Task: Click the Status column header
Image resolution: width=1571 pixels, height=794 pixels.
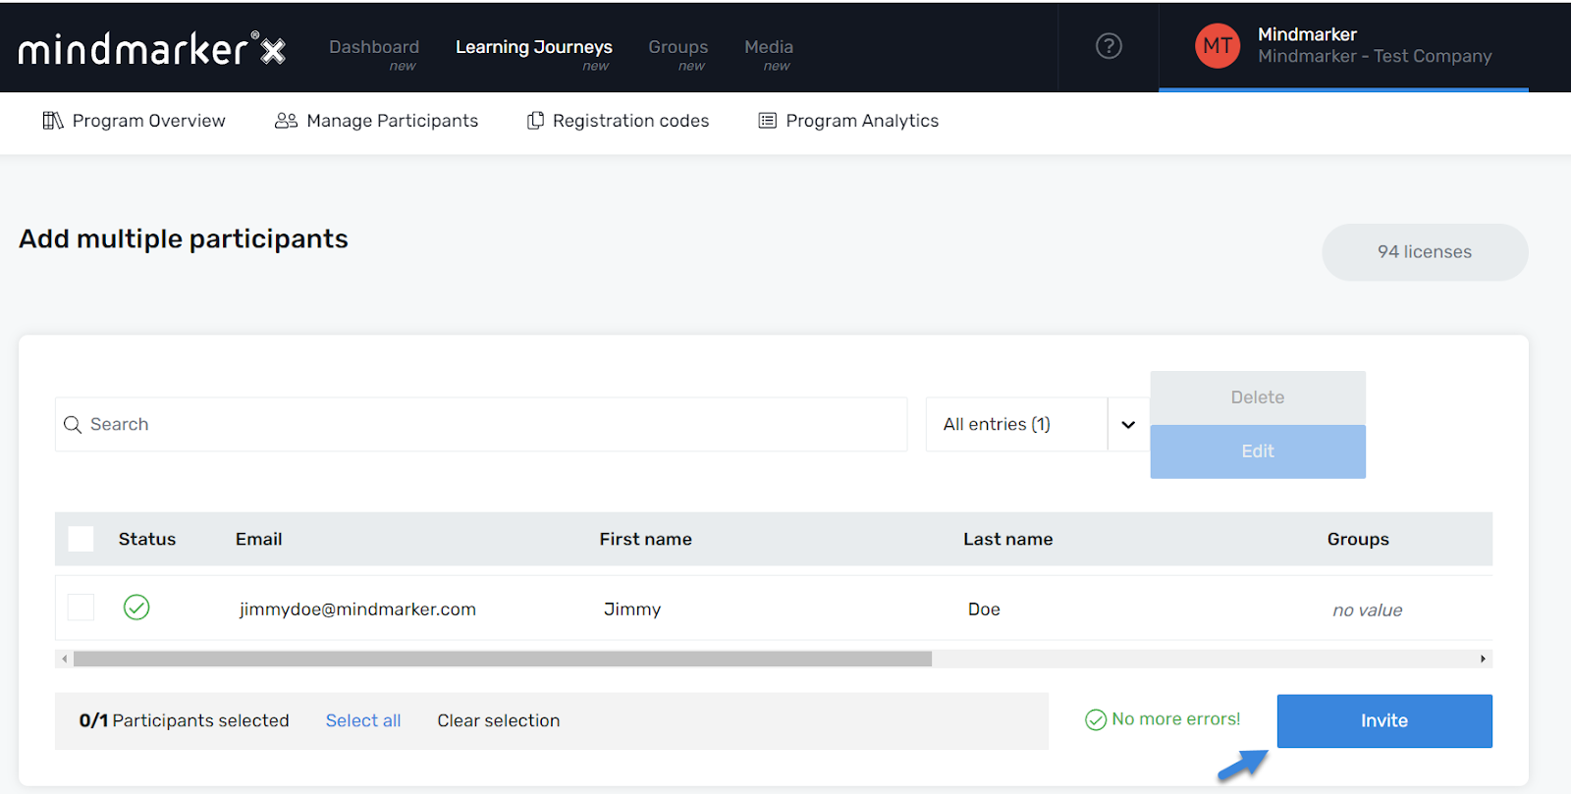Action: [x=147, y=539]
